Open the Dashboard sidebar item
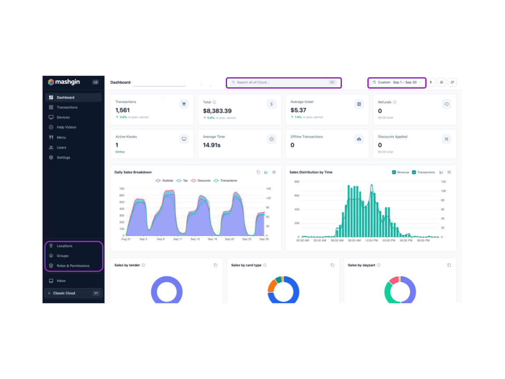The height and width of the screenshot is (379, 505). click(74, 97)
